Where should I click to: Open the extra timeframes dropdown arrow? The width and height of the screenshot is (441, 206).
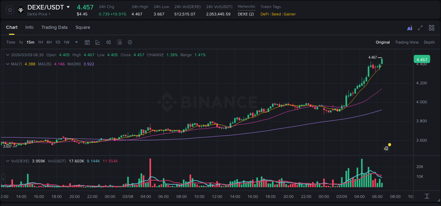point(76,42)
